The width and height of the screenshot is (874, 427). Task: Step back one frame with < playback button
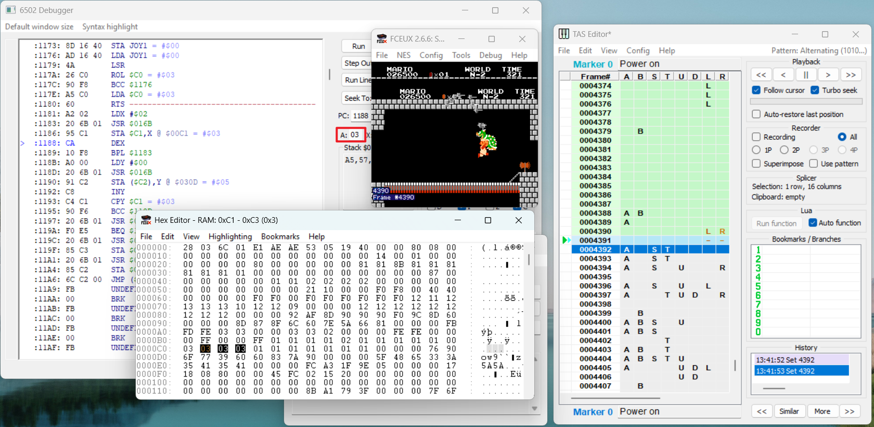pyautogui.click(x=783, y=75)
